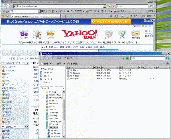Select ダウンロード in the folder tree
This screenshot has width=171, height=139.
click(x=54, y=124)
